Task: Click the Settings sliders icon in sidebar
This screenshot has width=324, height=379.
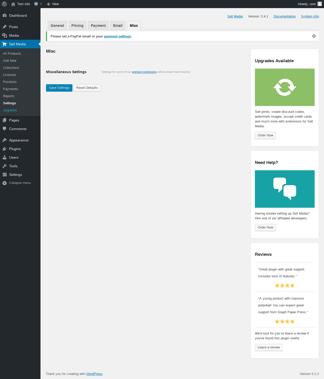Action: [5, 175]
